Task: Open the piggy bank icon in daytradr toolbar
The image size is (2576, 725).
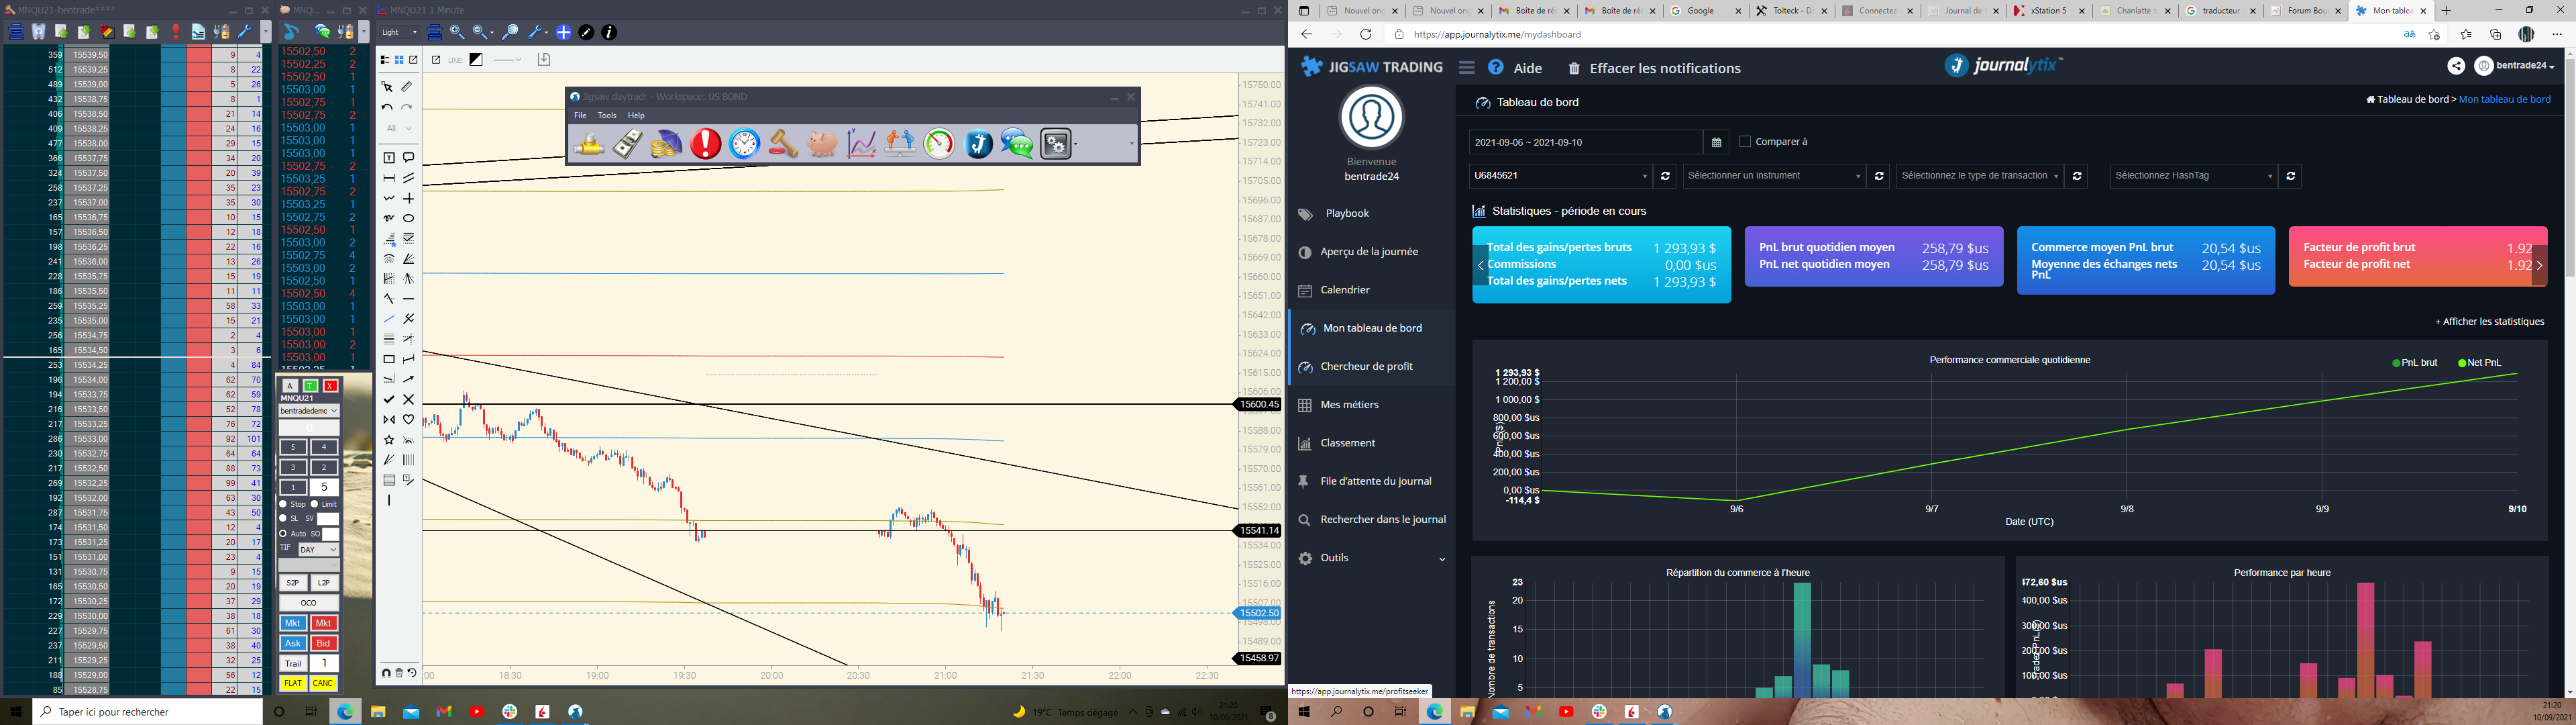Action: coord(822,144)
